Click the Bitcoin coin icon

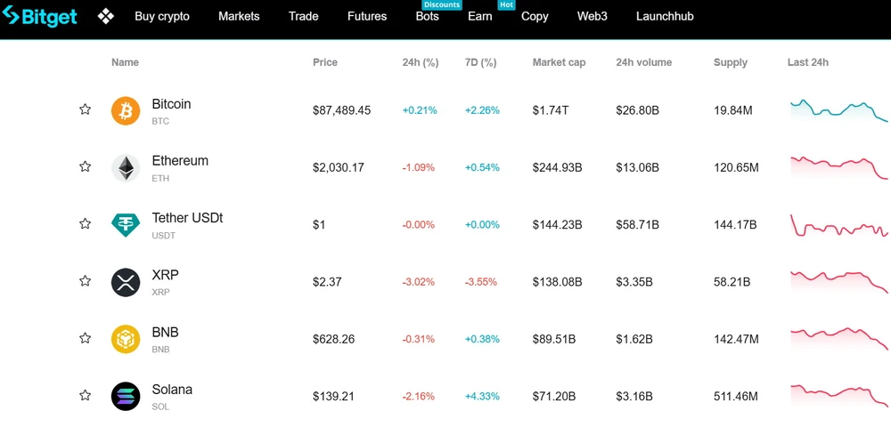coord(126,111)
